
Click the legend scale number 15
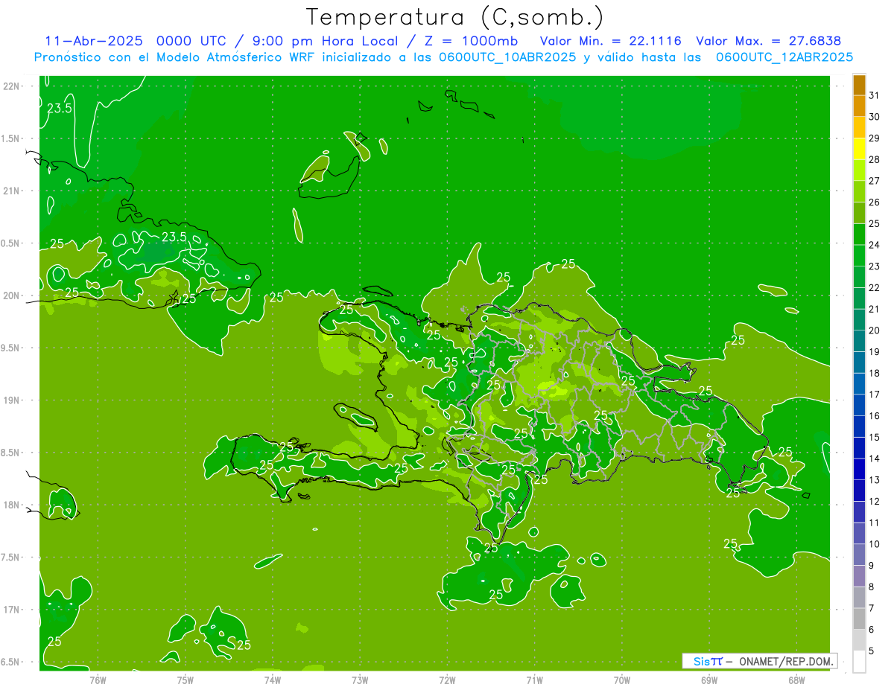tap(875, 437)
